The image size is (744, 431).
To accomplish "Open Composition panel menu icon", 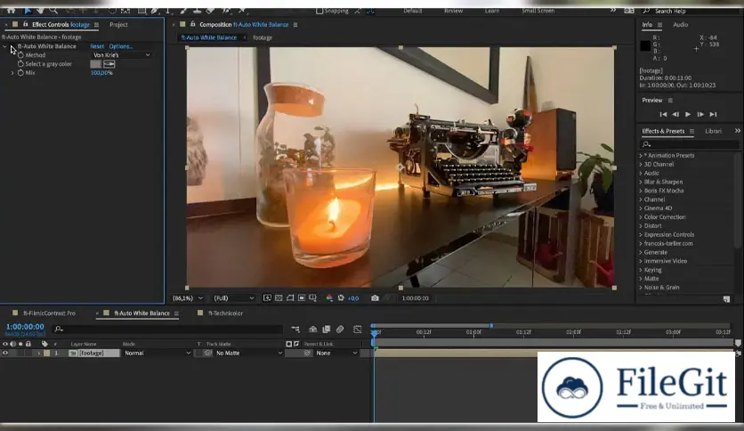I will click(295, 25).
